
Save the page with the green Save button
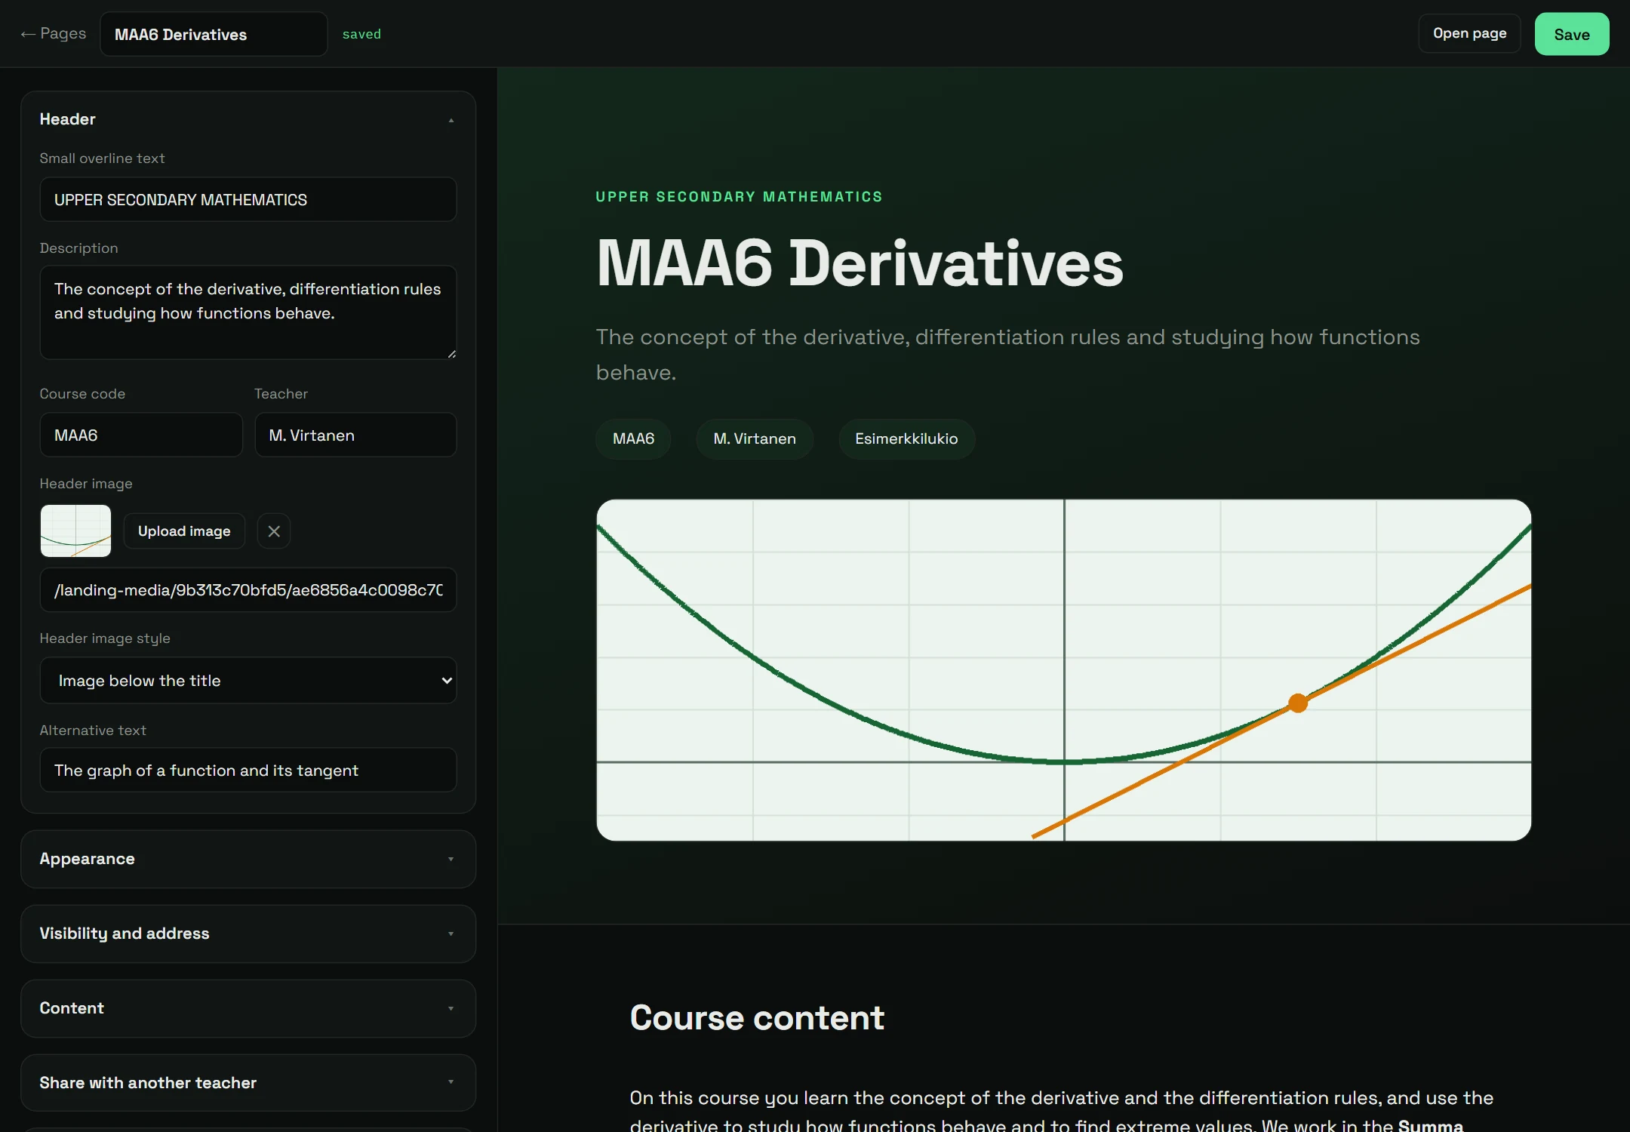click(1572, 34)
